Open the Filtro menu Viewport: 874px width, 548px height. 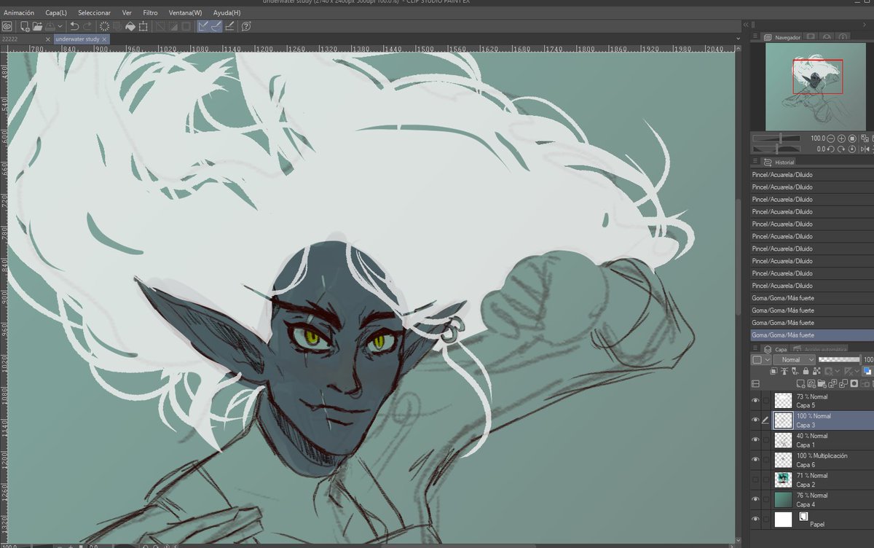[x=150, y=12]
